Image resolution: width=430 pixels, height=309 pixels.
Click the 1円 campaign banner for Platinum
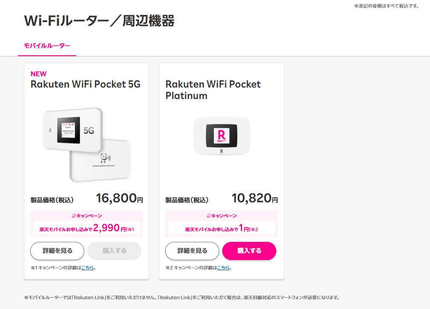click(221, 228)
